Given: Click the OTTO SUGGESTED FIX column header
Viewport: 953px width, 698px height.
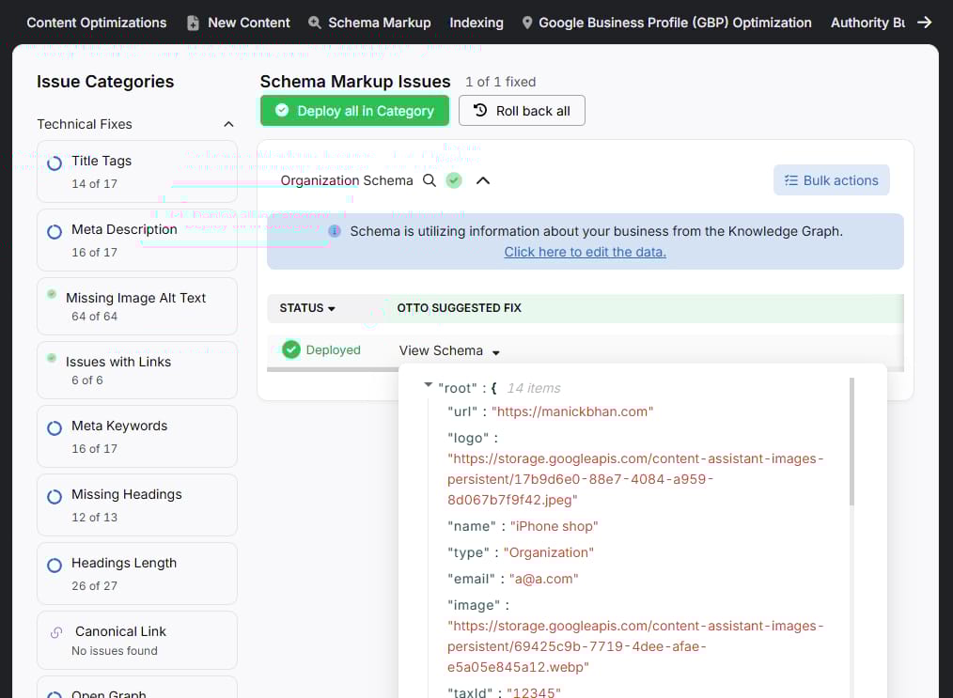Looking at the screenshot, I should [x=459, y=308].
